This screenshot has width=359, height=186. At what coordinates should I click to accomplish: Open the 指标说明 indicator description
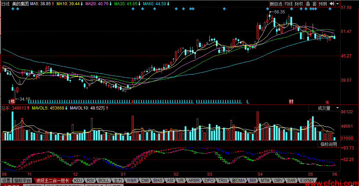point(329,144)
